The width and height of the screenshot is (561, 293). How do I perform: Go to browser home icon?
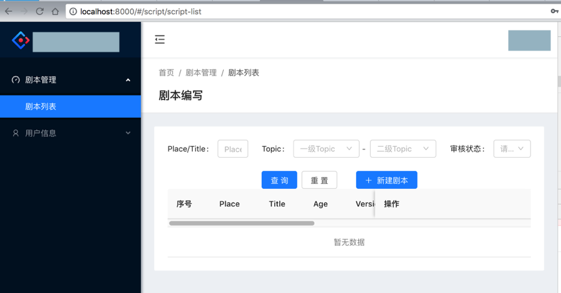[x=55, y=11]
